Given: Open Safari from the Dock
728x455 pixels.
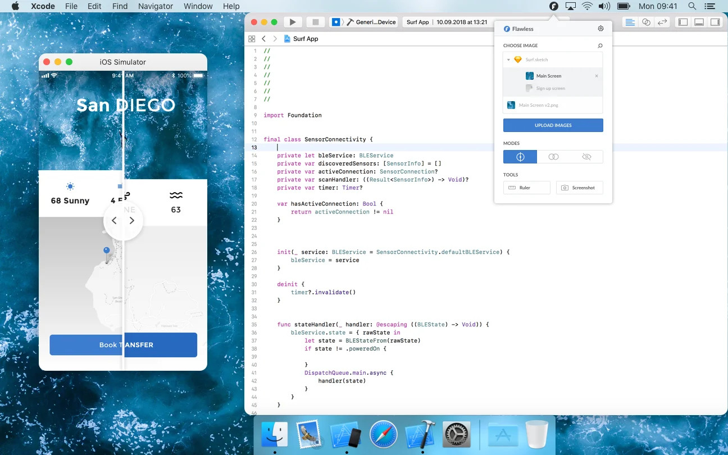Looking at the screenshot, I should tap(384, 435).
